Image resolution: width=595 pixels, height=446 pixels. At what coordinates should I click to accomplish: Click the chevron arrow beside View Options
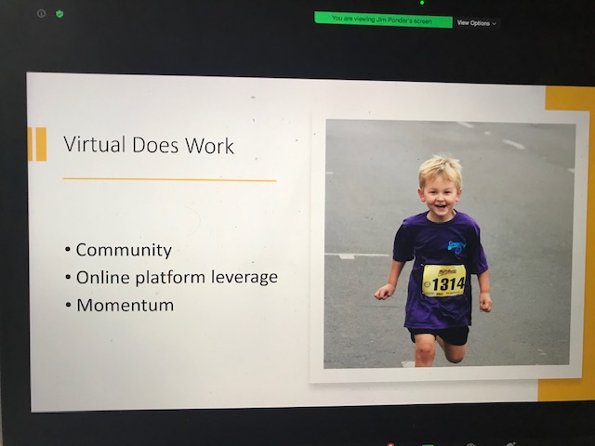coord(495,23)
